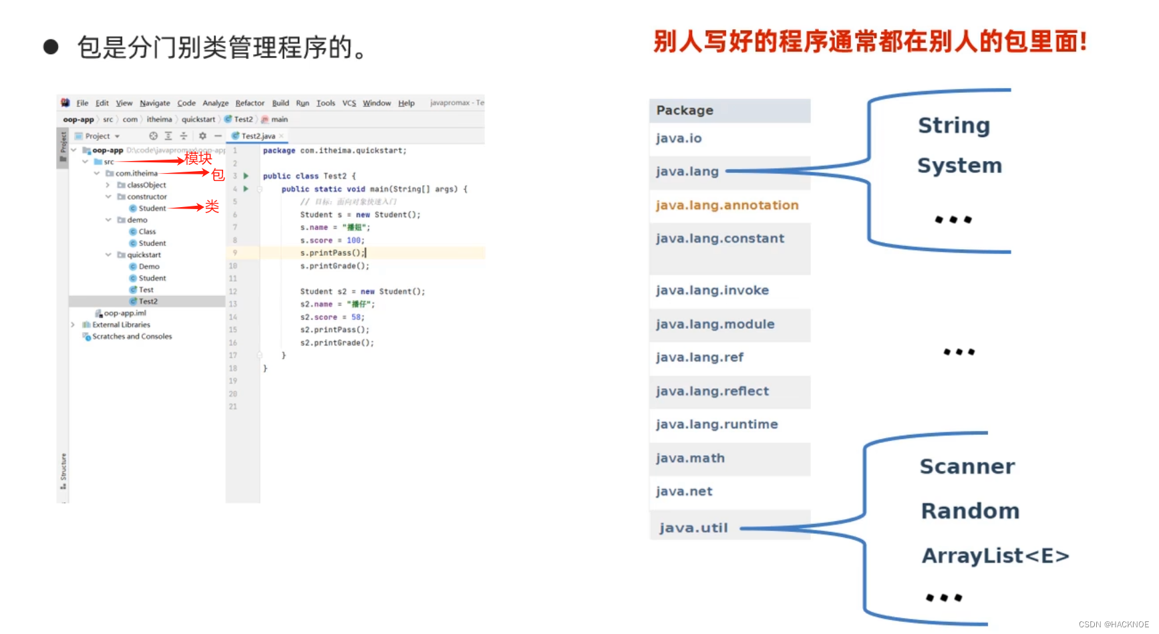Open the Refactor menu
The height and width of the screenshot is (634, 1159).
point(250,104)
